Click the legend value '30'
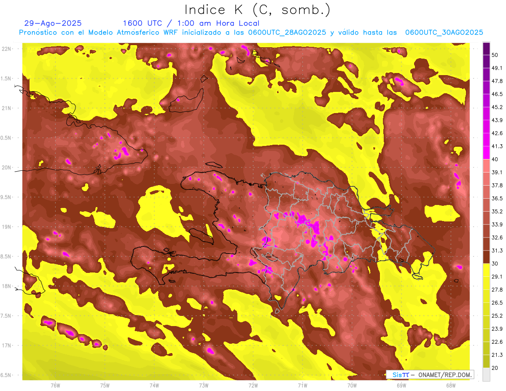 click(495, 264)
